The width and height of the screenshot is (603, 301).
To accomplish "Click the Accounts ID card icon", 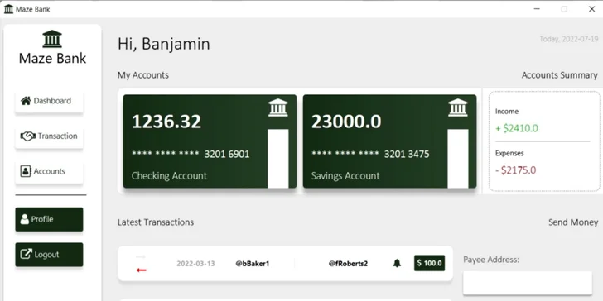I will (26, 171).
